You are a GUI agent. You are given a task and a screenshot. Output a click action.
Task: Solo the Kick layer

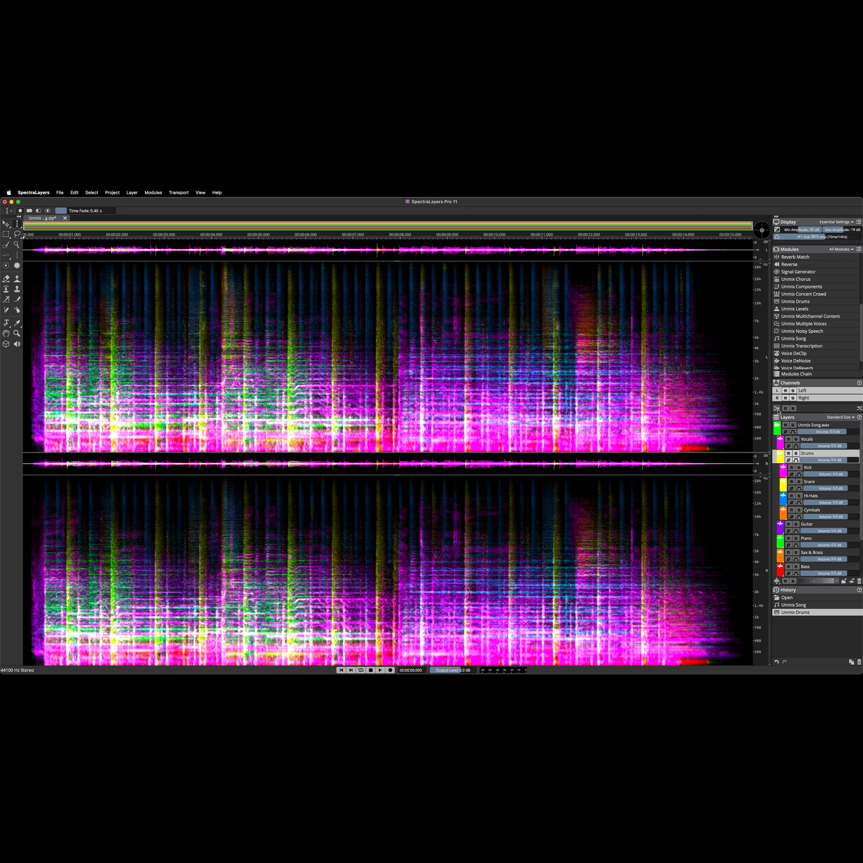coord(799,468)
